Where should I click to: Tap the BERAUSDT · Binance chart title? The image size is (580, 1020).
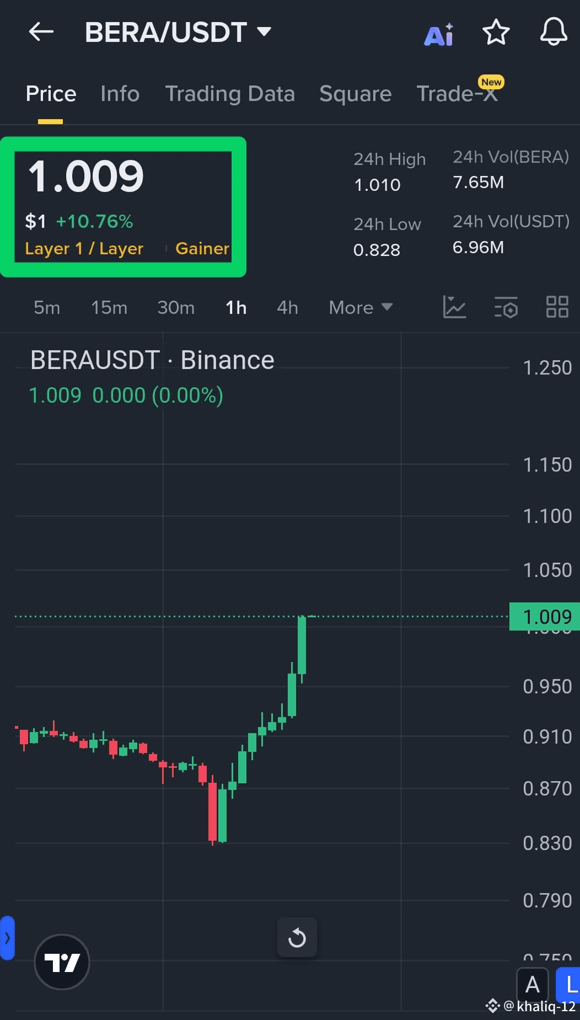click(x=152, y=360)
